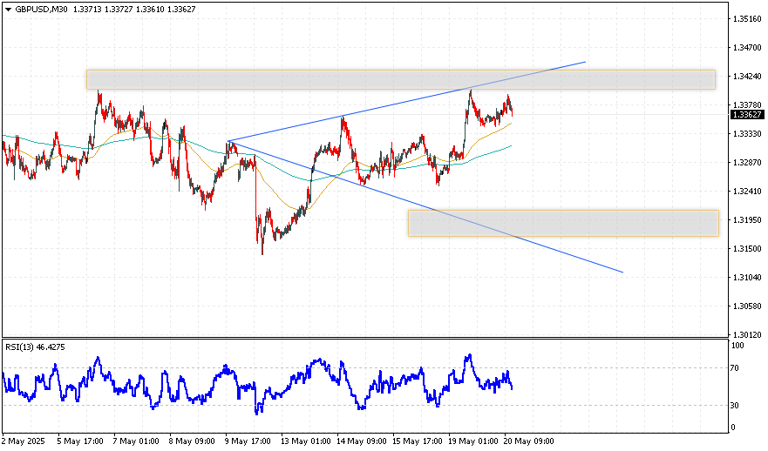Click price level 1.31500 on the scale
This screenshot has height=451, width=768.
(x=747, y=248)
